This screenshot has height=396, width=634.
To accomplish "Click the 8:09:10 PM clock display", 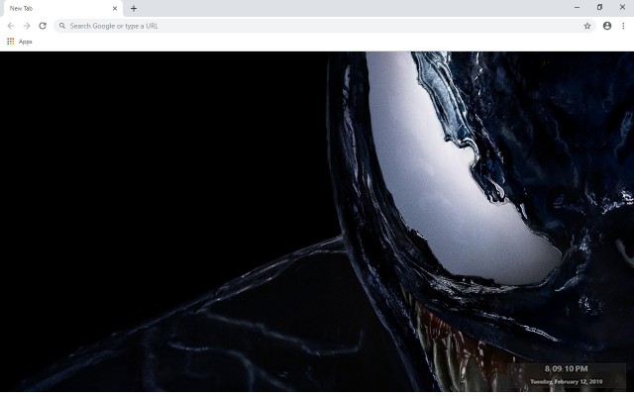I will (x=566, y=368).
